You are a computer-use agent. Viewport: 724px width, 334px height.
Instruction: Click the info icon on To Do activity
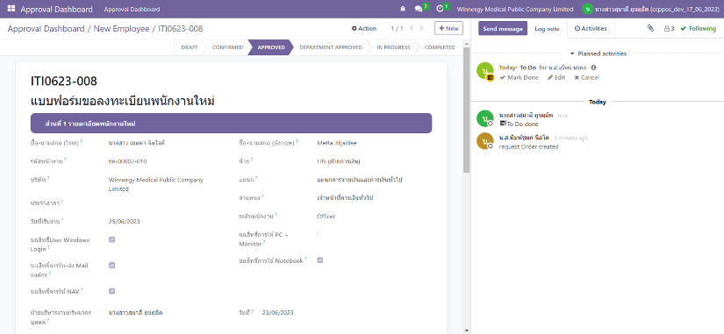(x=594, y=68)
